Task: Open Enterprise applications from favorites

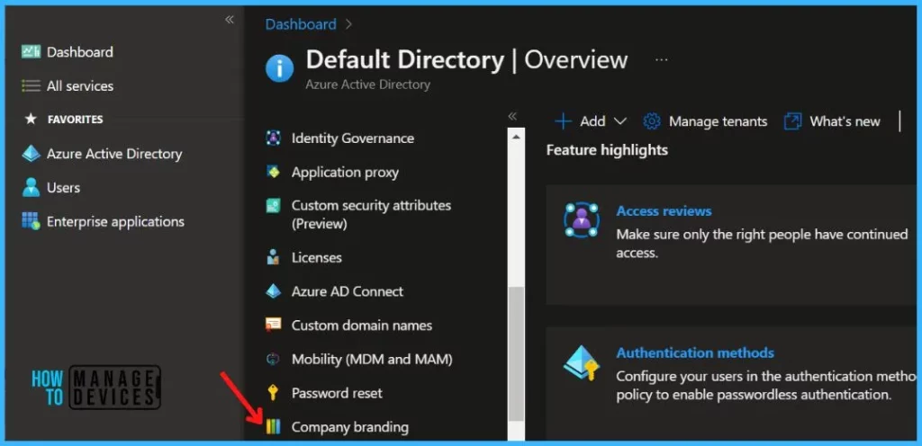Action: click(x=115, y=221)
